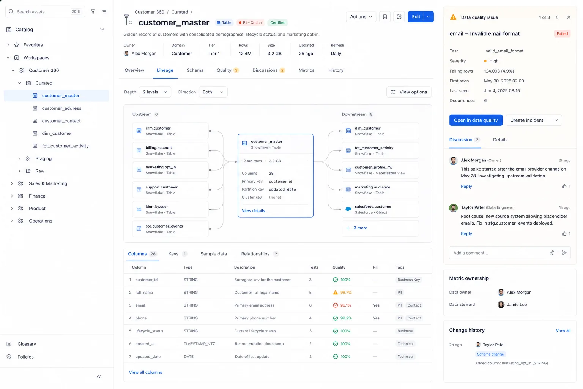Click View all in Change history
Viewport: 583px width, 389px height.
pyautogui.click(x=563, y=330)
